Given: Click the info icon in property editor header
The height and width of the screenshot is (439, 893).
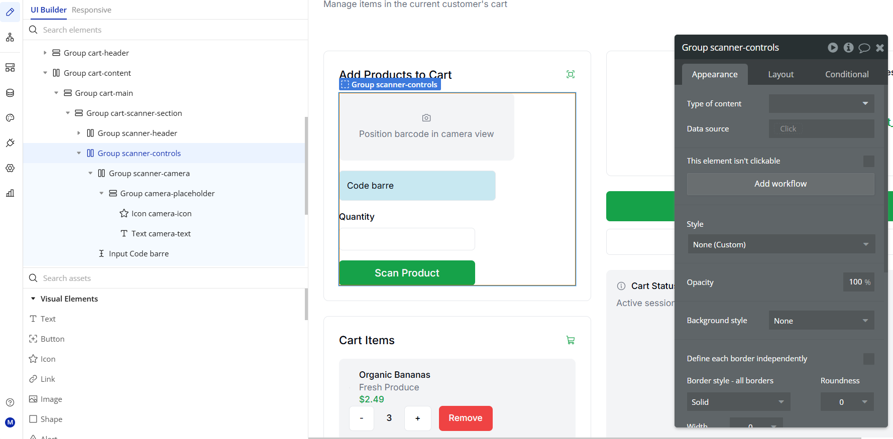Looking at the screenshot, I should [848, 48].
